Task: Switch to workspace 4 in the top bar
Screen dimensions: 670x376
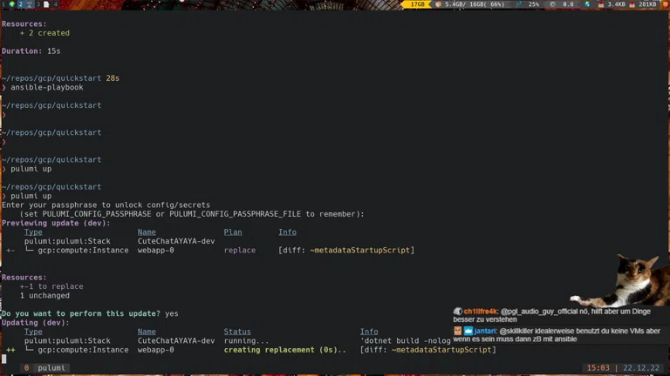Action: pos(56,4)
